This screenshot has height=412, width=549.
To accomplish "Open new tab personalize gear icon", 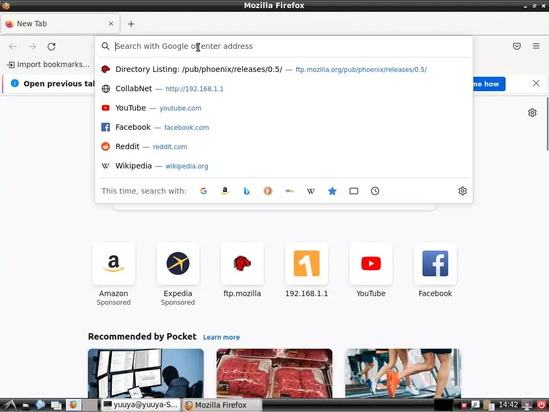I will click(532, 113).
